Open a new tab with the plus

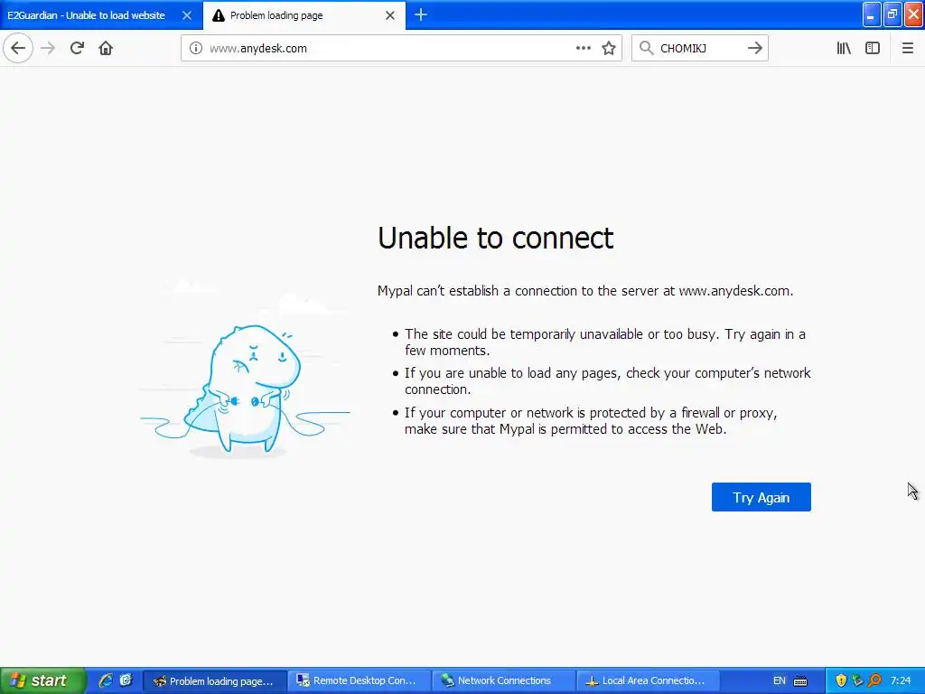point(421,15)
